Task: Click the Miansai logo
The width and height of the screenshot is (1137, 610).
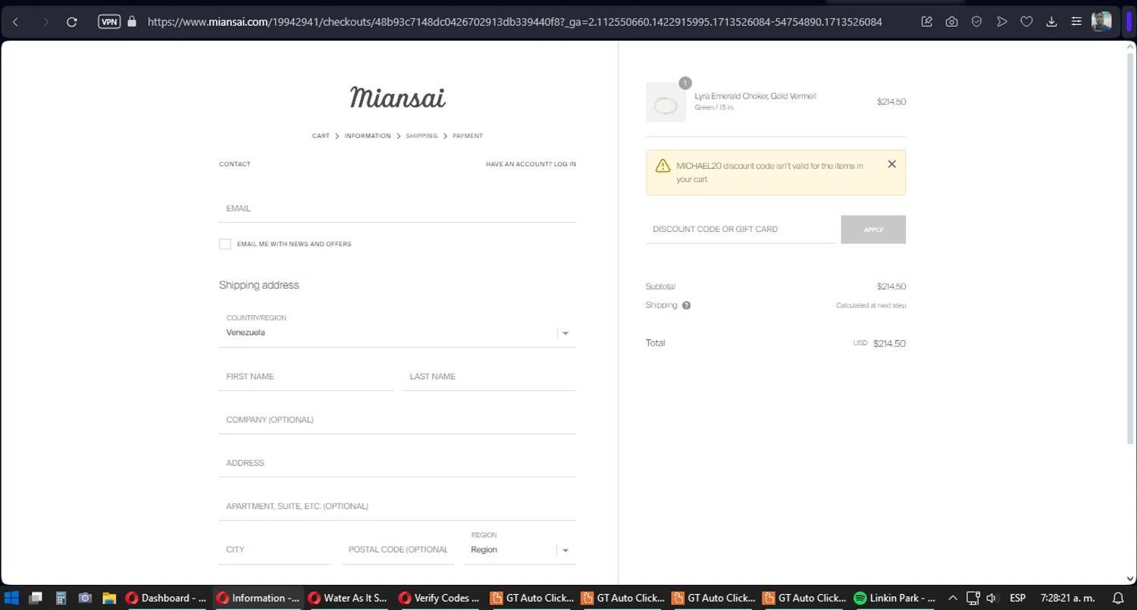Action: (397, 98)
